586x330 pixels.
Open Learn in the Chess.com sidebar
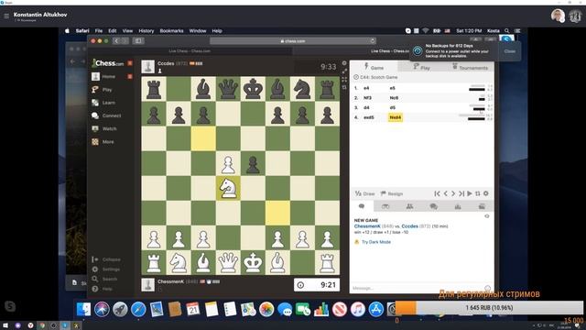pos(108,103)
